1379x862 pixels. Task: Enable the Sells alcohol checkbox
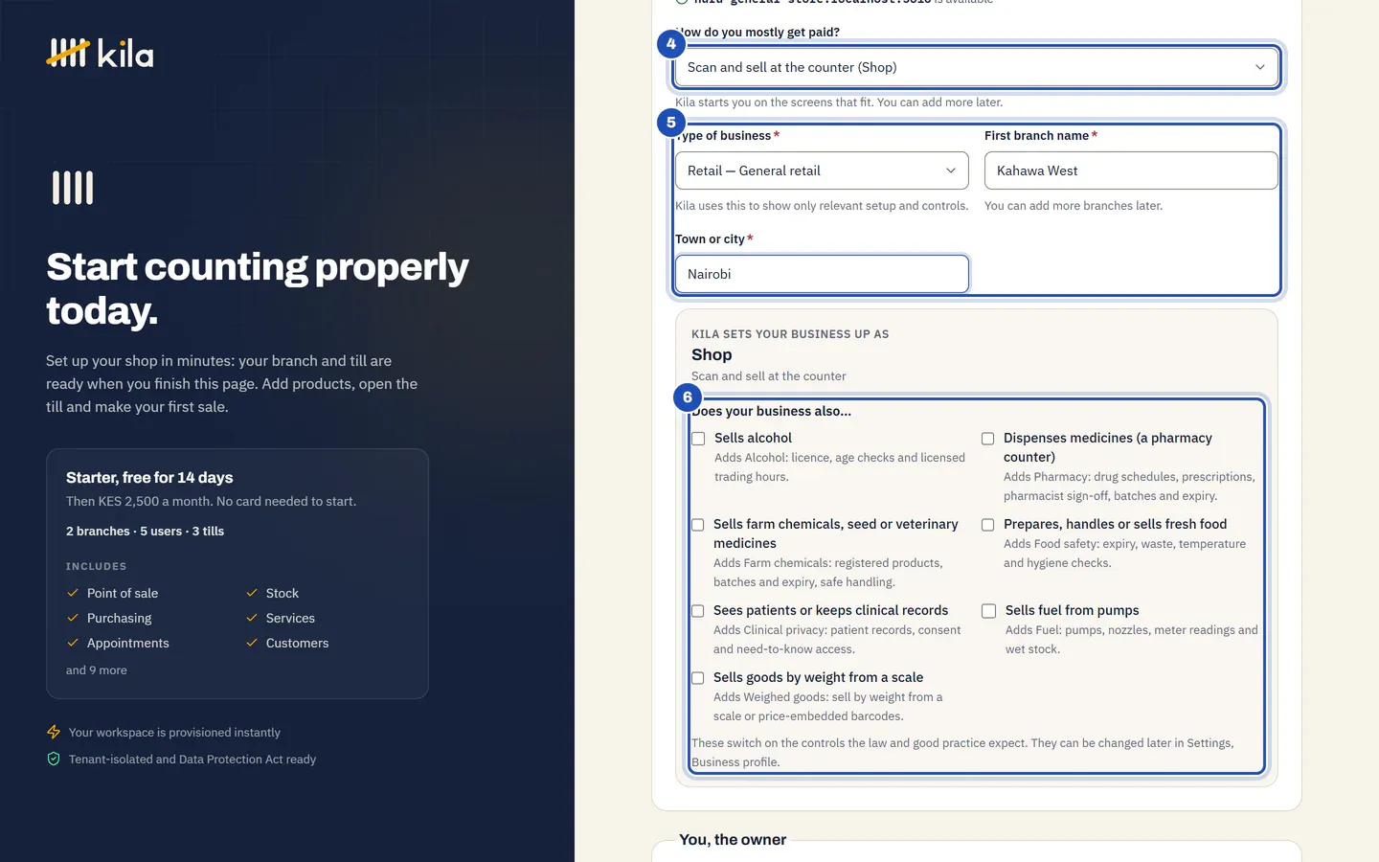pyautogui.click(x=698, y=439)
